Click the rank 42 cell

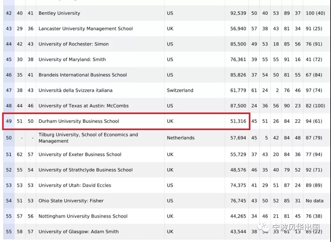9,13
